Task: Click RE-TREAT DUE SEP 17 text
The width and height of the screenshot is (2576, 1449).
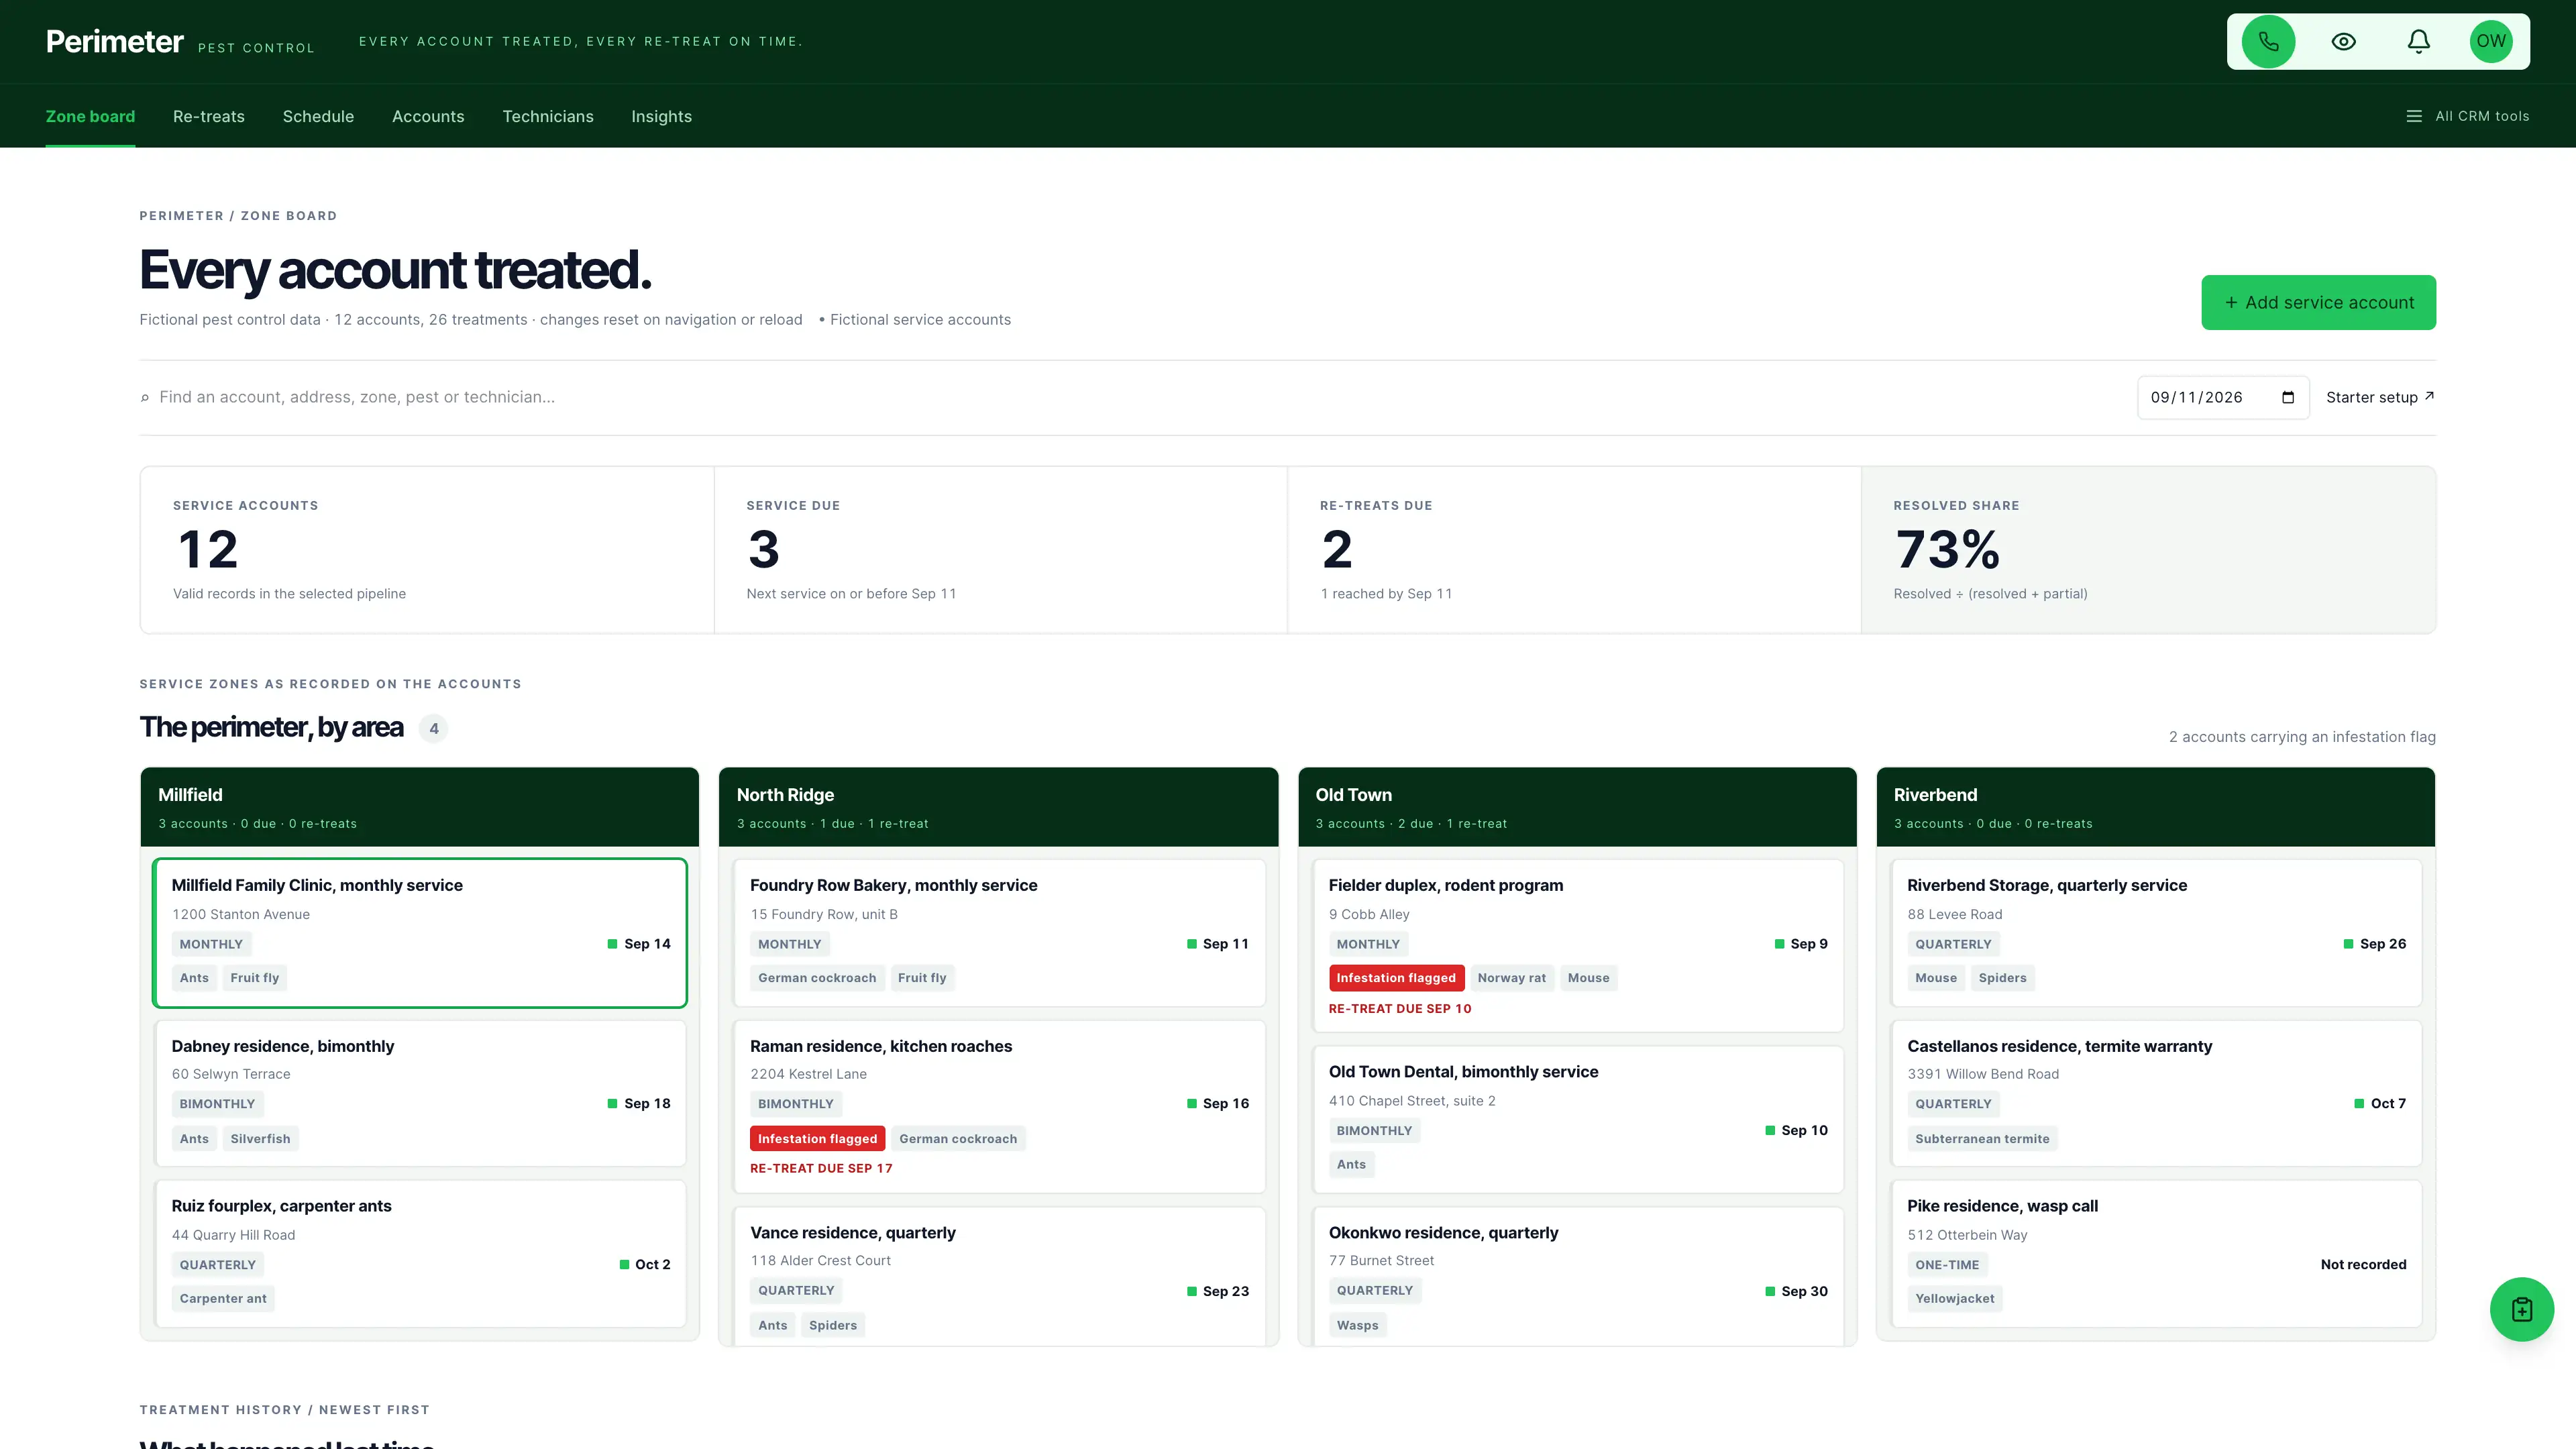Action: [x=821, y=1168]
